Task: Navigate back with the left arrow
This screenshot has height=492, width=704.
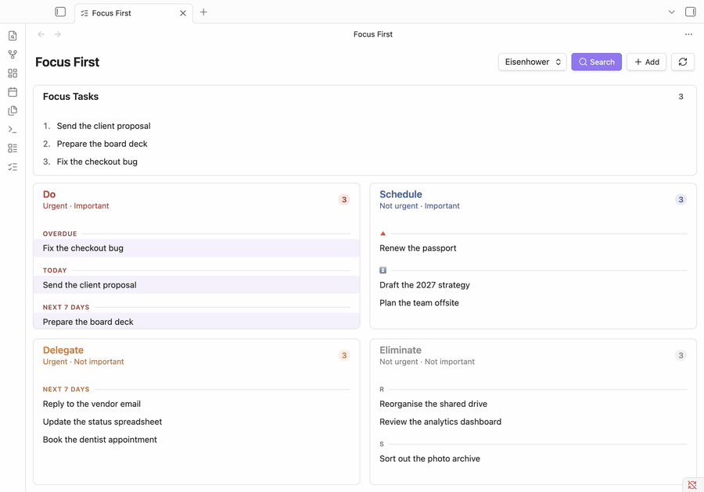Action: [41, 34]
